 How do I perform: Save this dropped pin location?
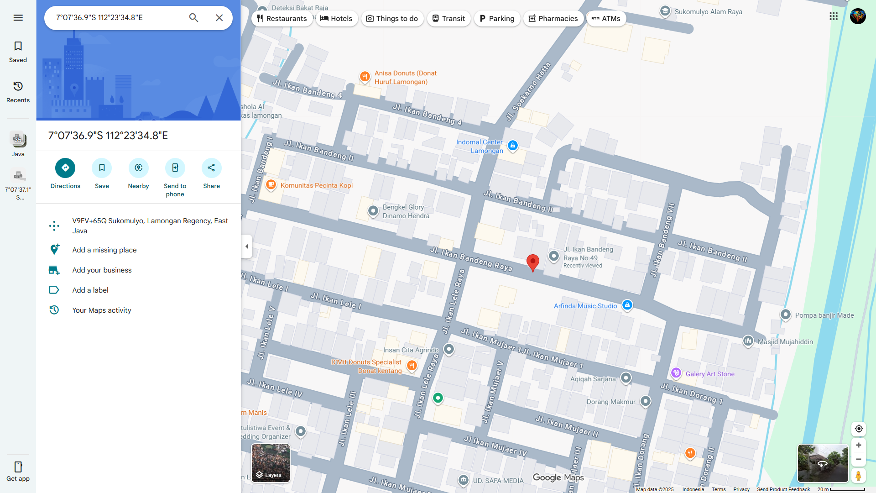[x=102, y=168]
